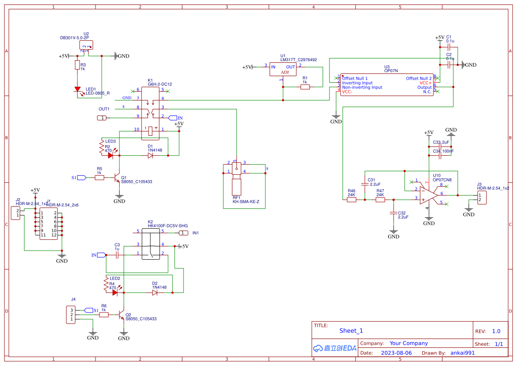This screenshot has width=517, height=366.
Task: Pick capacitor C3 1u symbol
Action: [117, 255]
